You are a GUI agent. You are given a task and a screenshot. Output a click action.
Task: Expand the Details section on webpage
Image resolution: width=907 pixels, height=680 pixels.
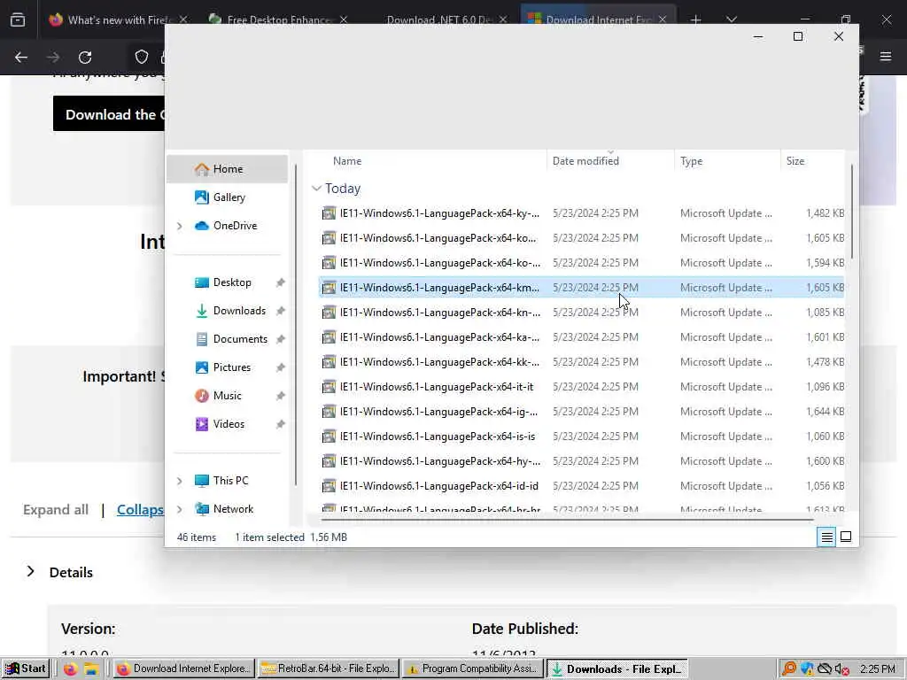tap(31, 572)
